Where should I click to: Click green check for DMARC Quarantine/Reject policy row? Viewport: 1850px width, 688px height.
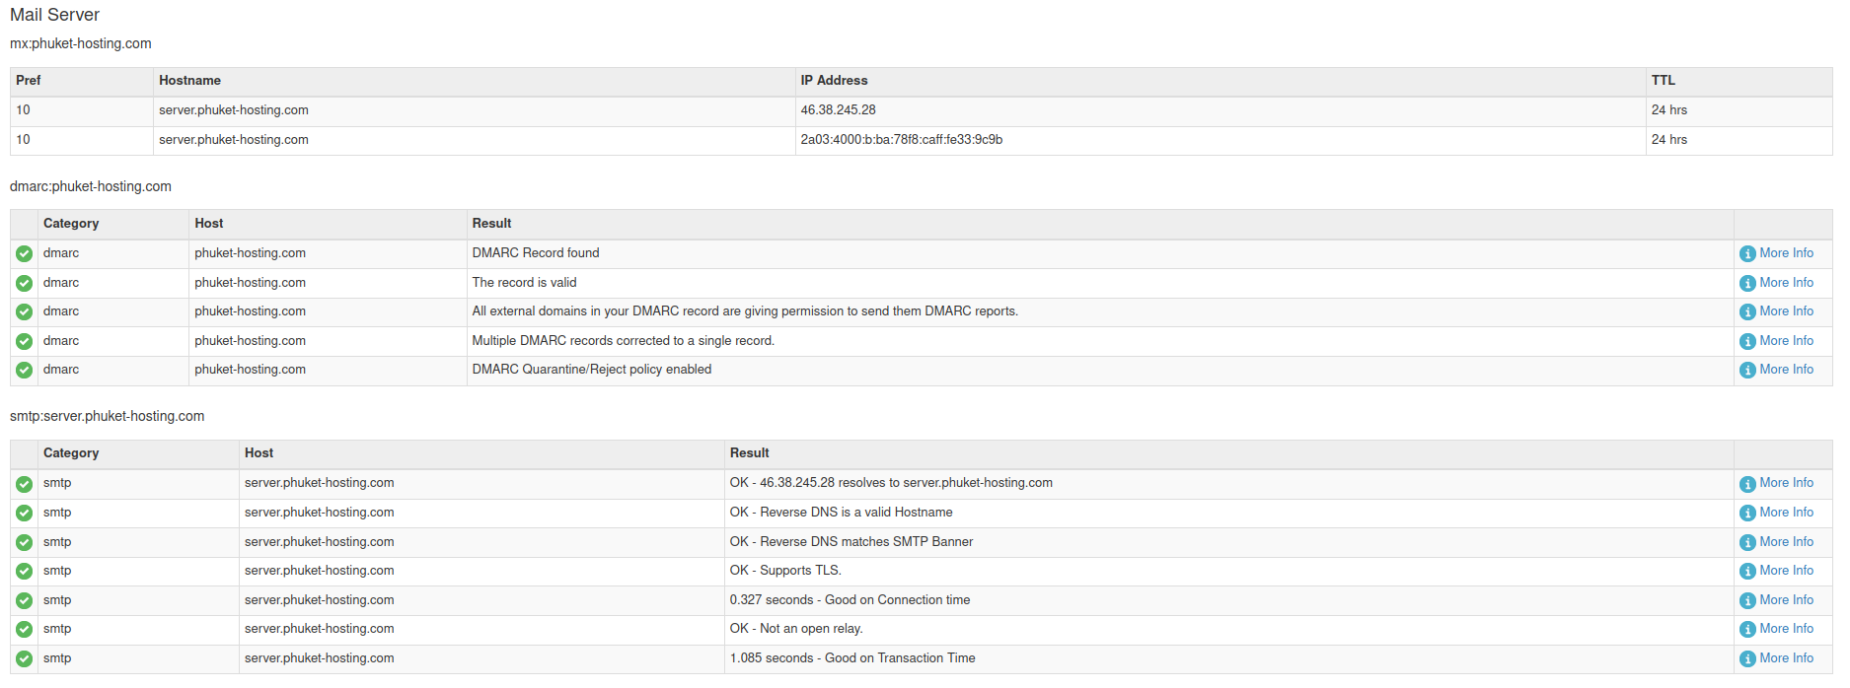coord(24,371)
